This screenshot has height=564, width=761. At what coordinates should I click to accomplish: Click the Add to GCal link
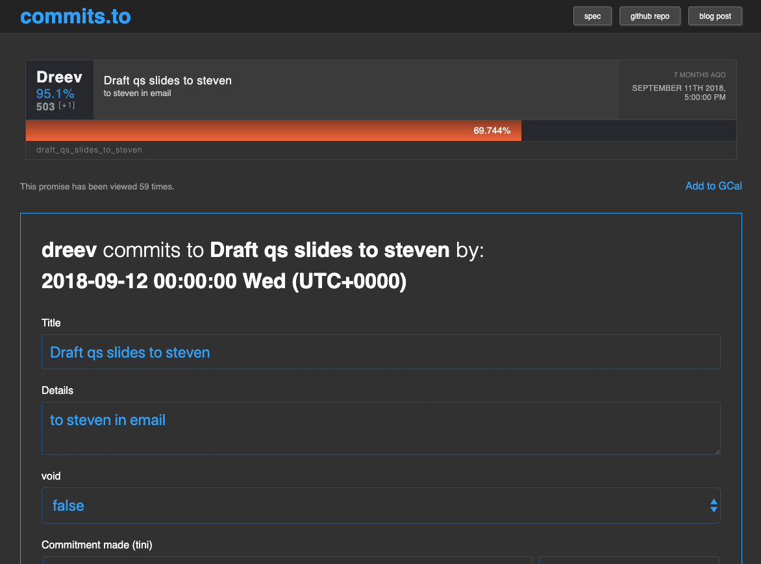713,186
